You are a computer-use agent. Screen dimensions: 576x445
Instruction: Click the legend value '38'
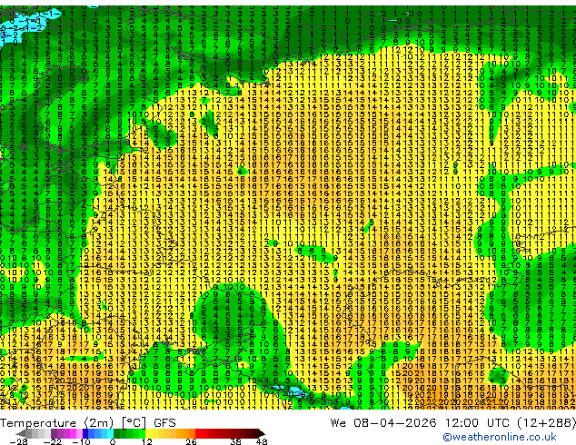tap(236, 441)
